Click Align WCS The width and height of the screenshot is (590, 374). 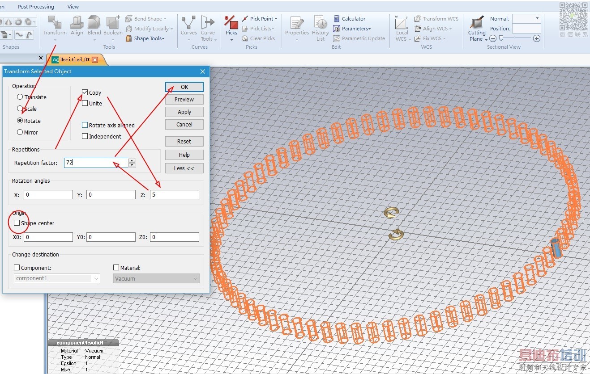432,29
